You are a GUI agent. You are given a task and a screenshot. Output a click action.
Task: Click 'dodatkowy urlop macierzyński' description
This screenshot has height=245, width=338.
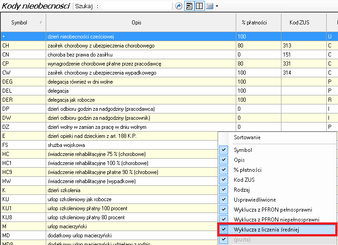point(132,236)
